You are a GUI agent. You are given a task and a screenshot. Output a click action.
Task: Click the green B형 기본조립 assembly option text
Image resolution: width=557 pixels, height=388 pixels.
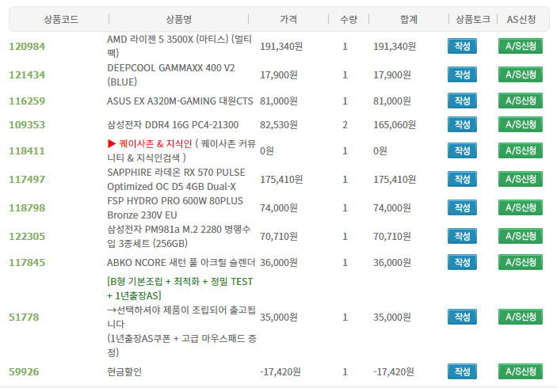180,288
